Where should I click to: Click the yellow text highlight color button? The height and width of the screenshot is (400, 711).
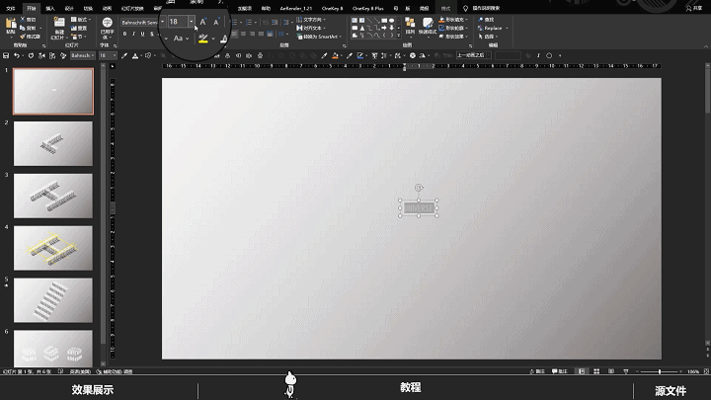pos(204,39)
